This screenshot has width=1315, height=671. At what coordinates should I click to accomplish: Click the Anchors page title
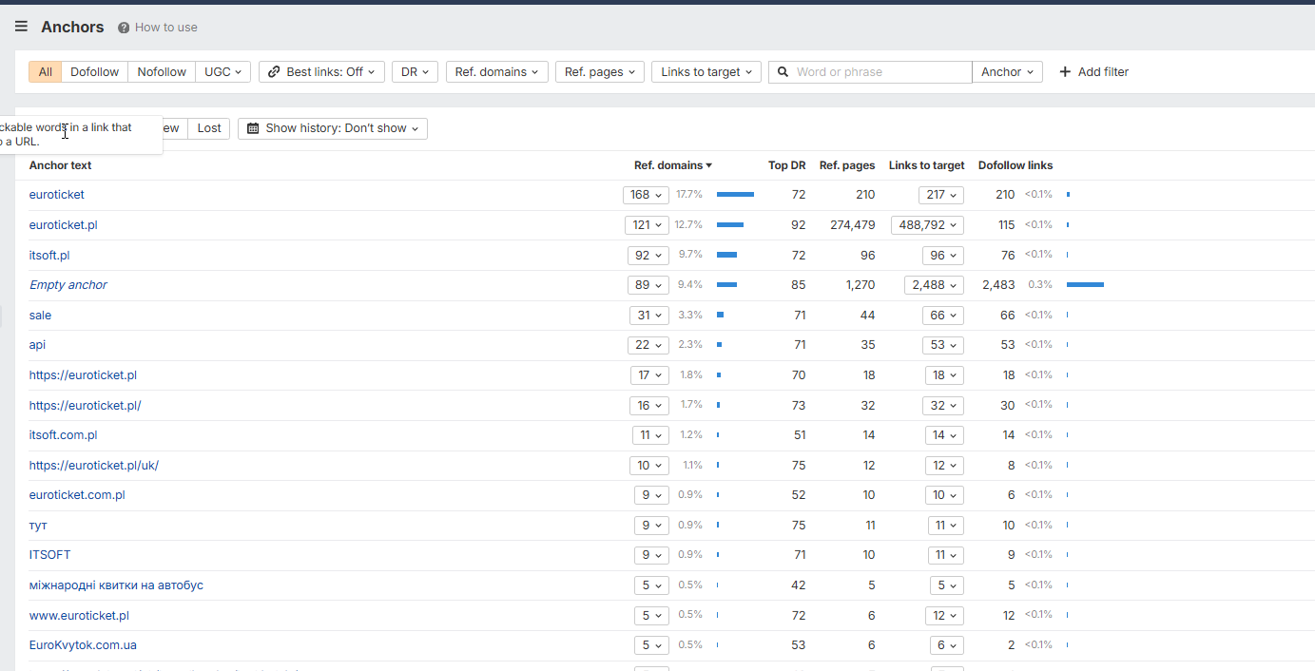click(x=72, y=27)
